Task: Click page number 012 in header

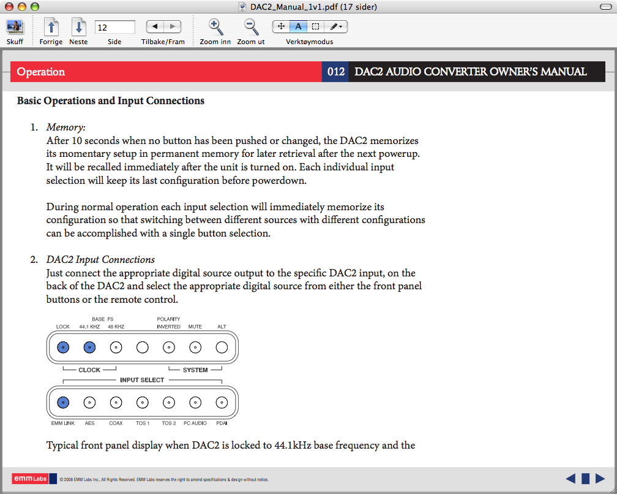Action: pyautogui.click(x=335, y=72)
